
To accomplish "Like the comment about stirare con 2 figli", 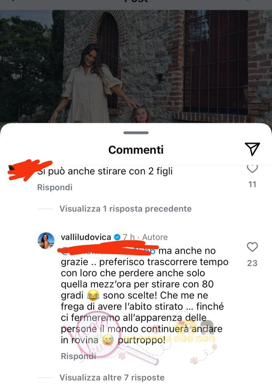I will coord(252,169).
